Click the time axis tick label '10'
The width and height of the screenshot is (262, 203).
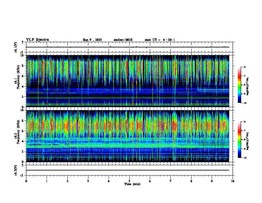pyautogui.click(x=233, y=181)
